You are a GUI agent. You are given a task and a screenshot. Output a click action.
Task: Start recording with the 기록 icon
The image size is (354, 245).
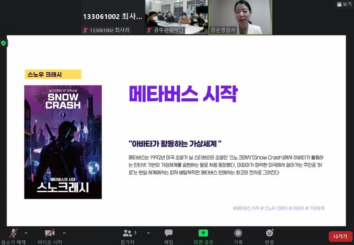[238, 234]
